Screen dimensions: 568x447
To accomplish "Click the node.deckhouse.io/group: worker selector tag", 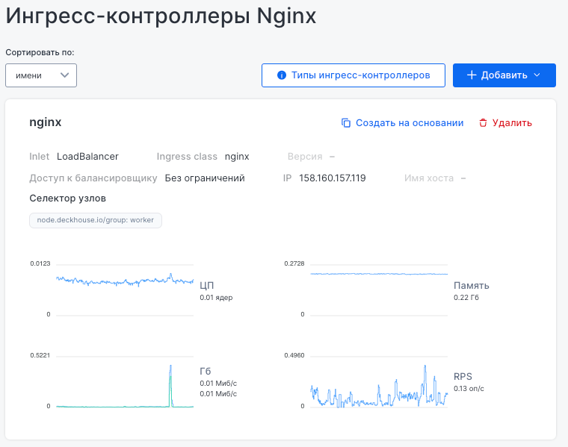I will click(x=95, y=220).
